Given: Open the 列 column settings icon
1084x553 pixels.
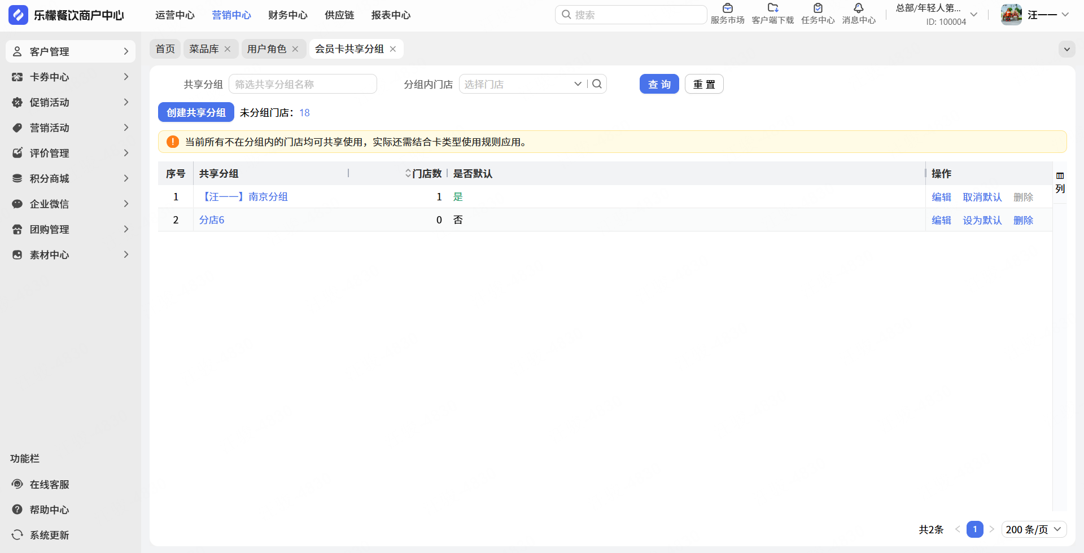Looking at the screenshot, I should click(1060, 176).
